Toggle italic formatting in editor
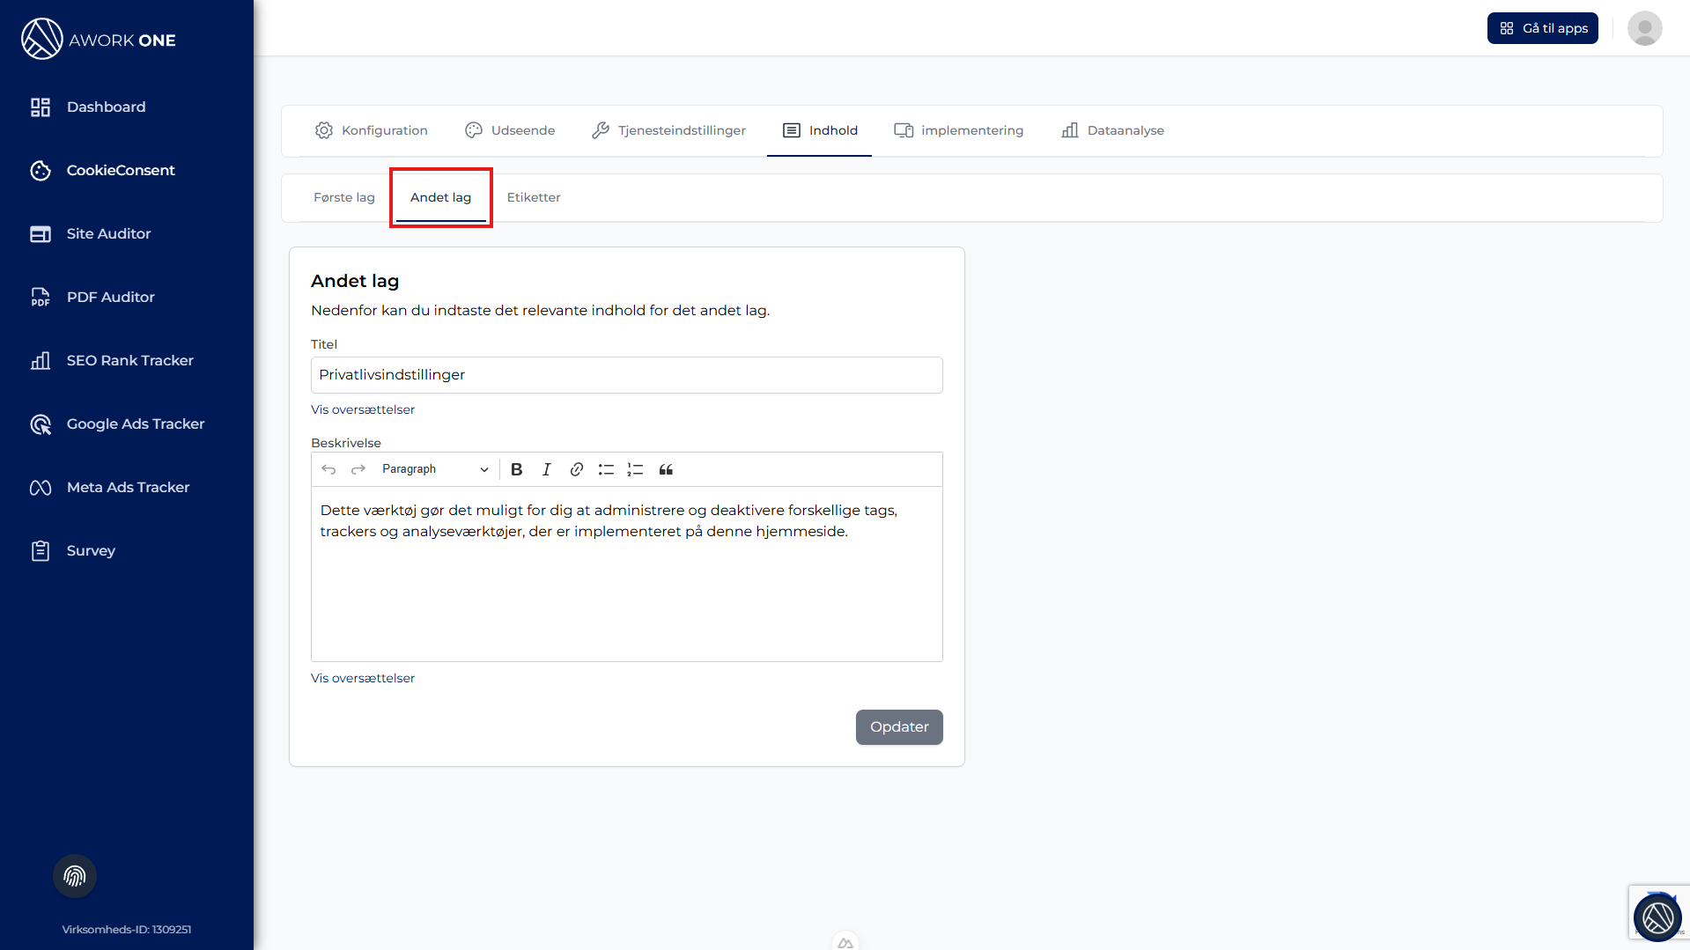 pyautogui.click(x=547, y=469)
